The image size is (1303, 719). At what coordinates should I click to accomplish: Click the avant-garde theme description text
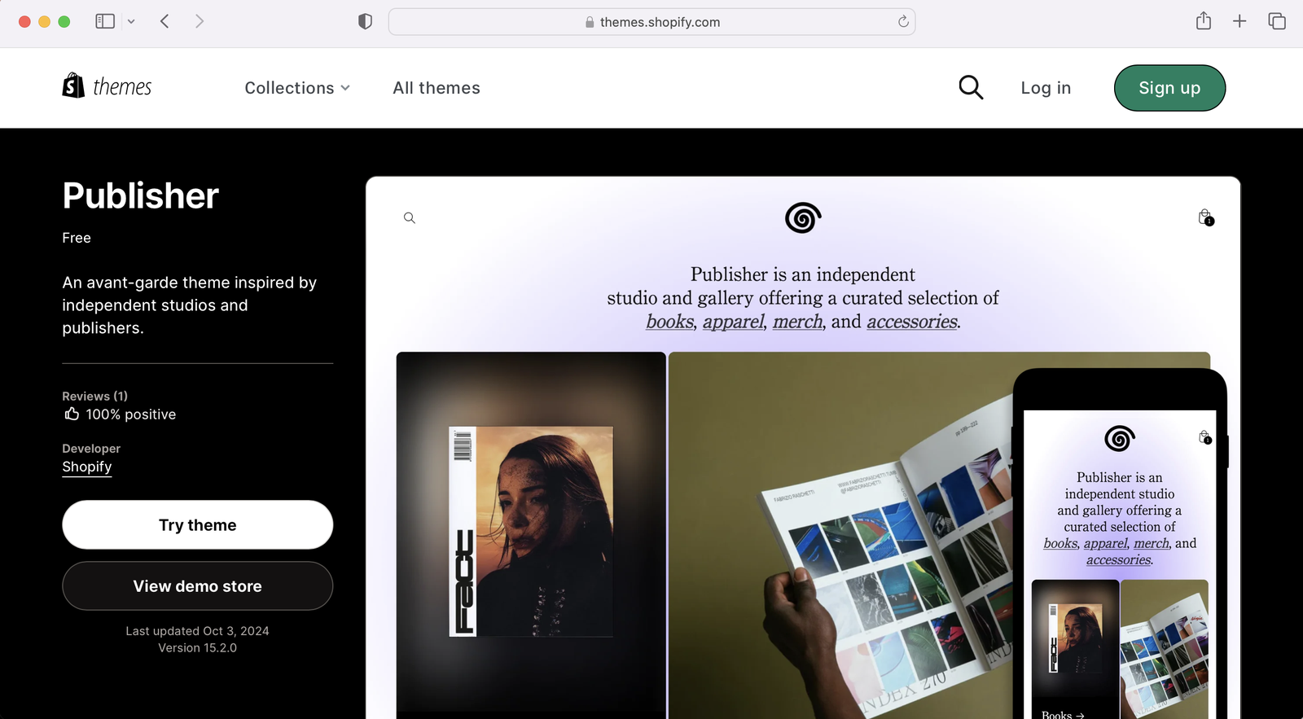189,305
